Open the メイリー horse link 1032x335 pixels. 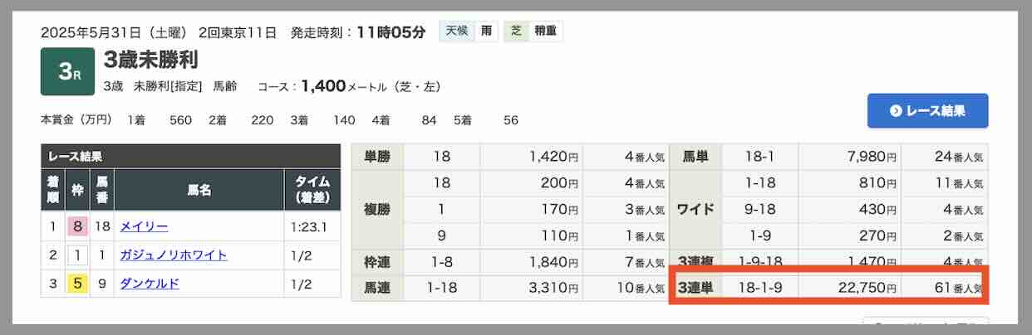tap(144, 226)
